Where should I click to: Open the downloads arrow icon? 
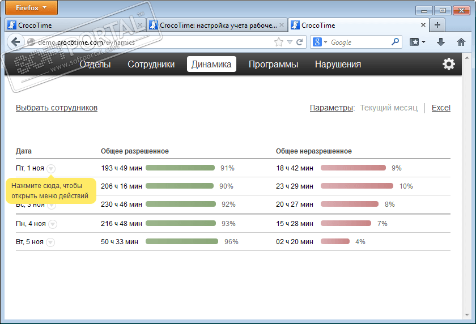coord(441,42)
